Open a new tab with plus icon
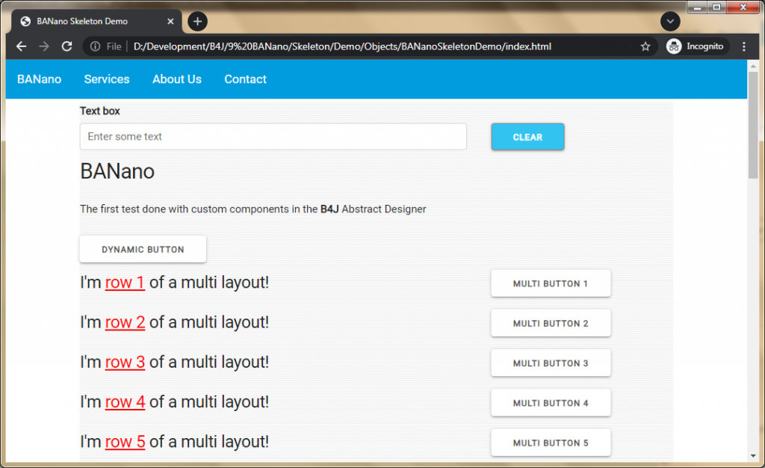The width and height of the screenshot is (765, 468). pyautogui.click(x=197, y=22)
